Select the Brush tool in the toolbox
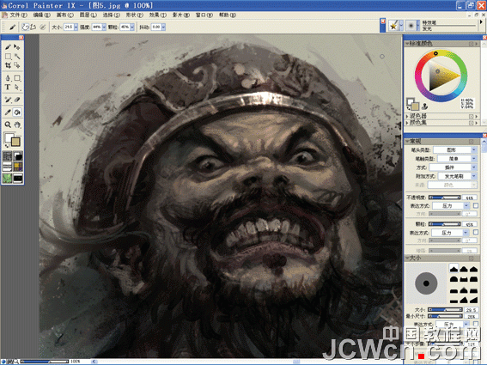487x365 pixels. coord(8,47)
